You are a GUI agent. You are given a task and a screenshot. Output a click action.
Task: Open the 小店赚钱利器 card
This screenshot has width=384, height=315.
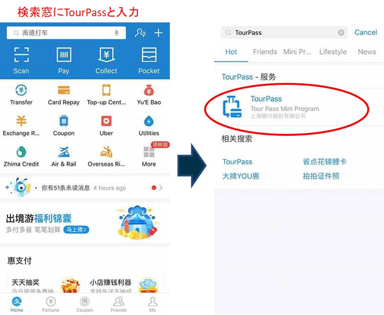tap(124, 283)
